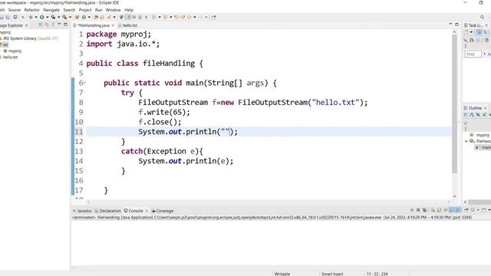Click Collapse All in Package Explorer
491x276 pixels.
41,25
